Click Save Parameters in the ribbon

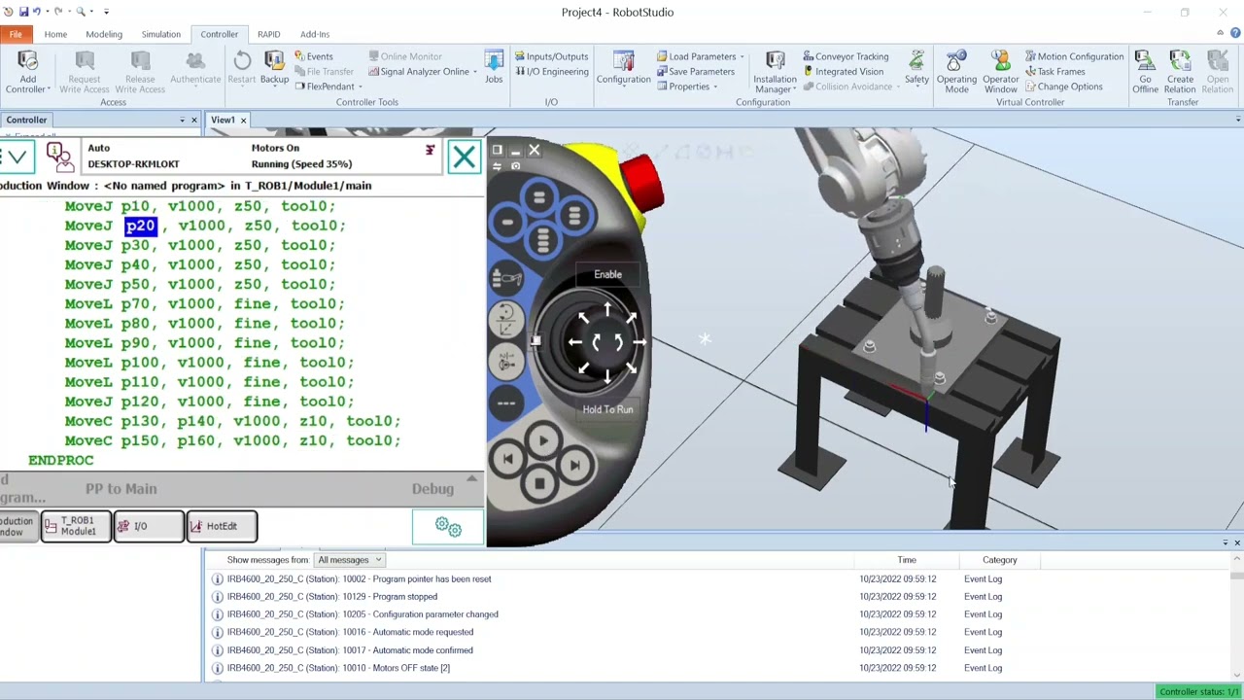click(x=695, y=72)
